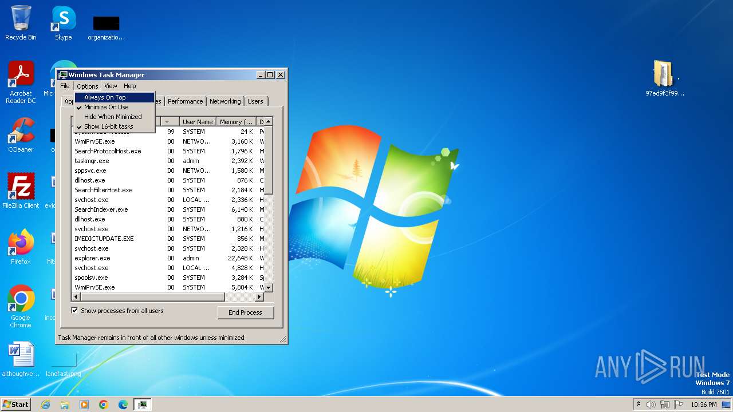Open the File menu in Task Manager
The width and height of the screenshot is (733, 412).
tap(65, 86)
